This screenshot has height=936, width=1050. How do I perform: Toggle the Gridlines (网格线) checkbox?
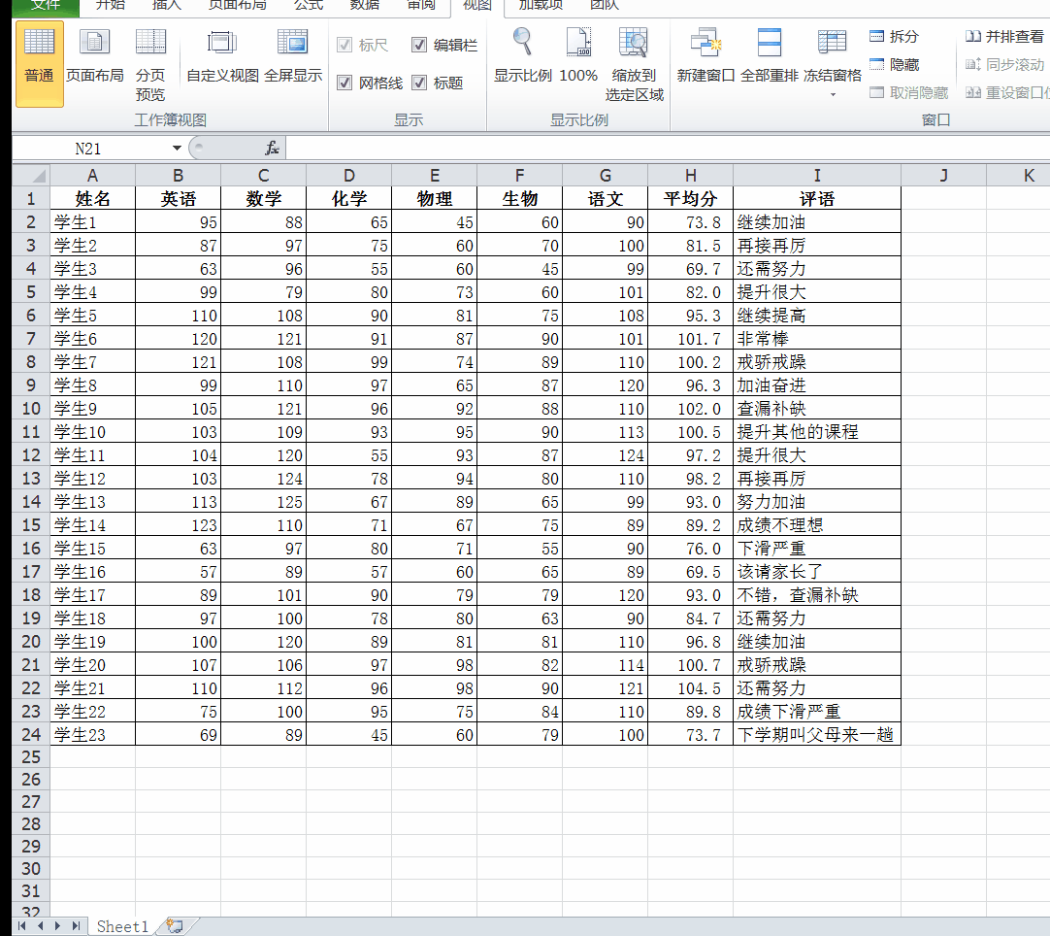click(x=345, y=84)
